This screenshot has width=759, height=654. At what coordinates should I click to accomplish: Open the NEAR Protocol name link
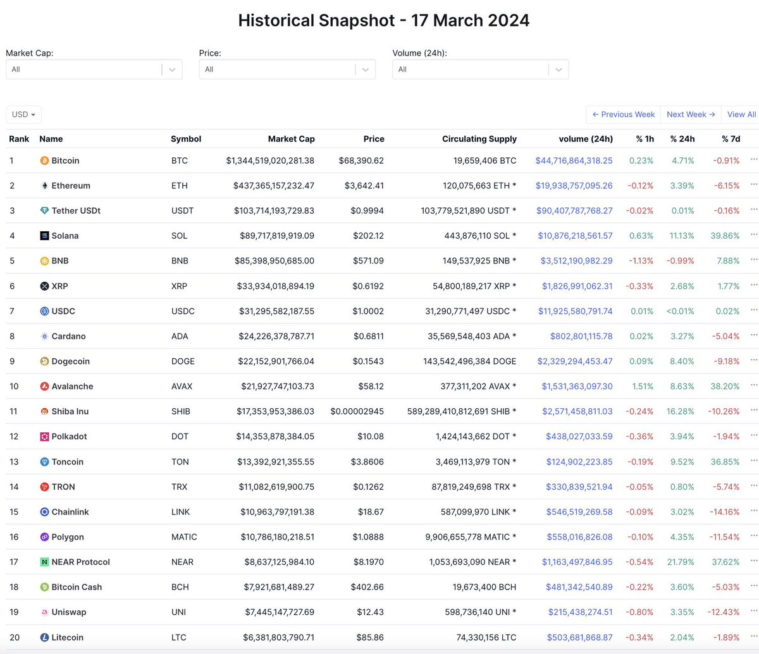81,562
